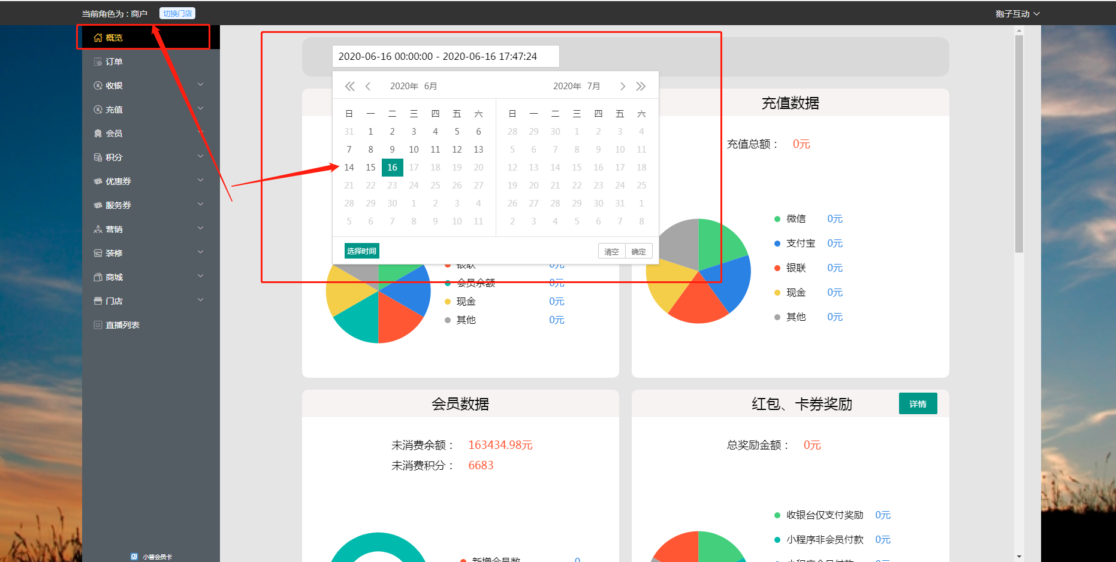Click the 未消费积分 value 6683
Screen dimensions: 1116x562
click(481, 465)
